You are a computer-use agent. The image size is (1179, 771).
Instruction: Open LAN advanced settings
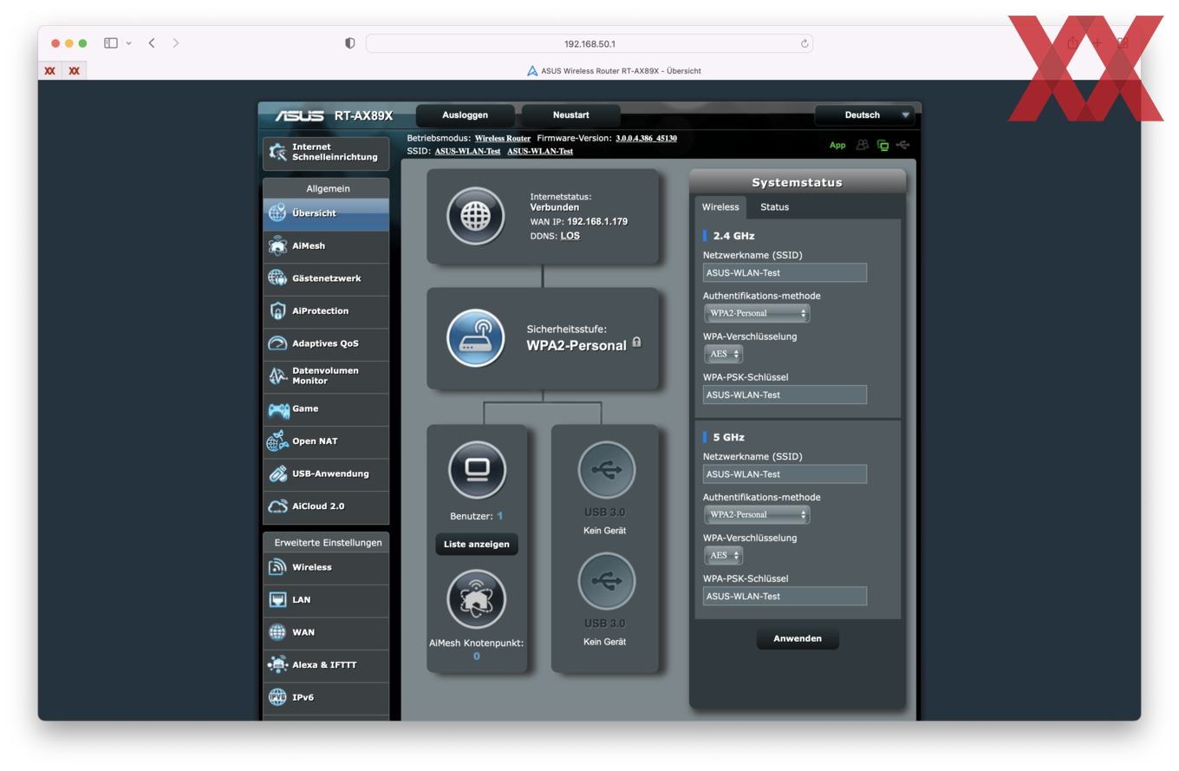[x=326, y=600]
